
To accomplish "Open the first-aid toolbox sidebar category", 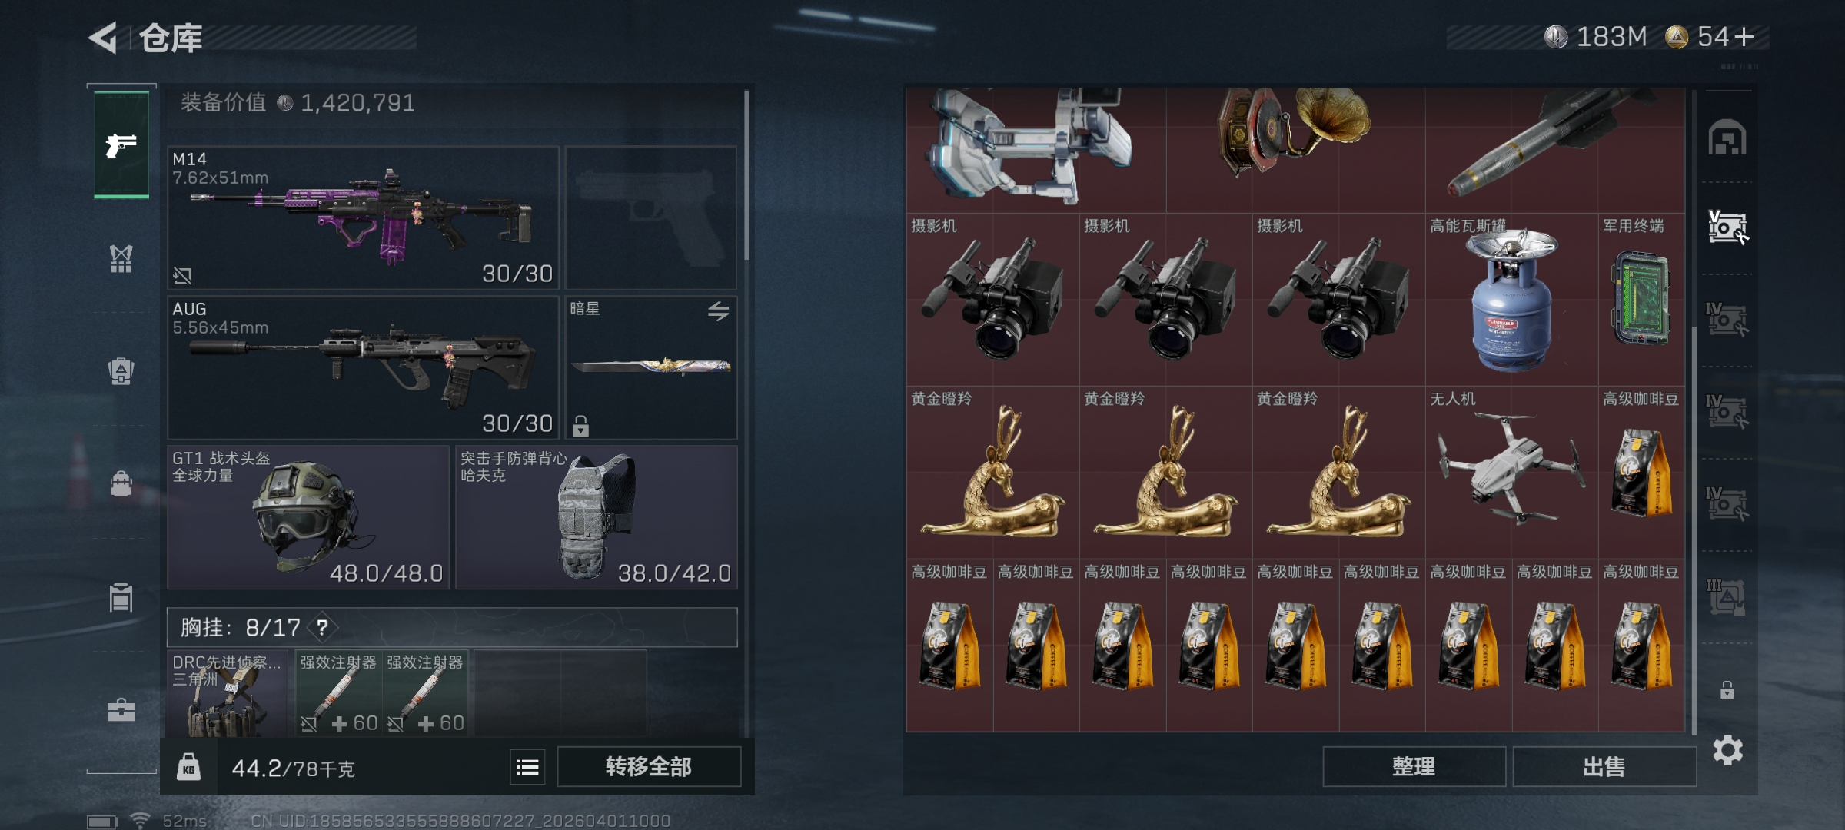I will coord(121,709).
